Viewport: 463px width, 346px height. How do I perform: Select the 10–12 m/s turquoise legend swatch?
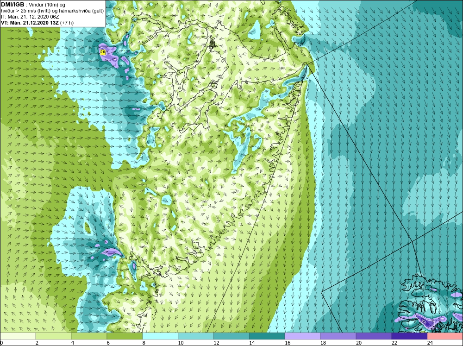pyautogui.click(x=196, y=336)
